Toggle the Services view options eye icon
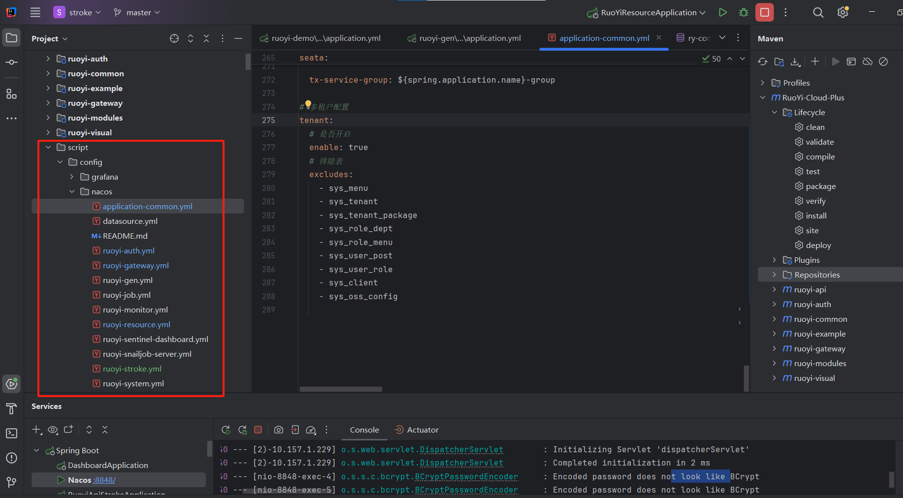The height and width of the screenshot is (498, 903). (53, 430)
